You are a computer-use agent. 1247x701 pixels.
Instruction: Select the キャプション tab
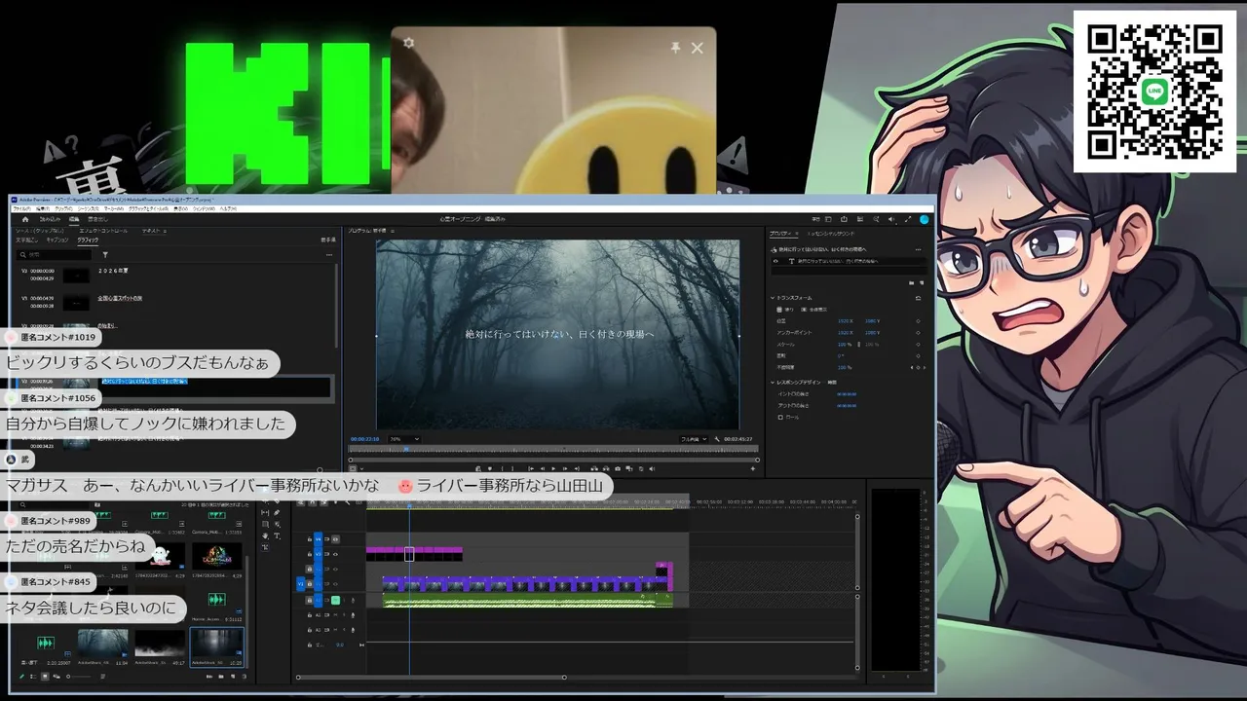click(57, 240)
